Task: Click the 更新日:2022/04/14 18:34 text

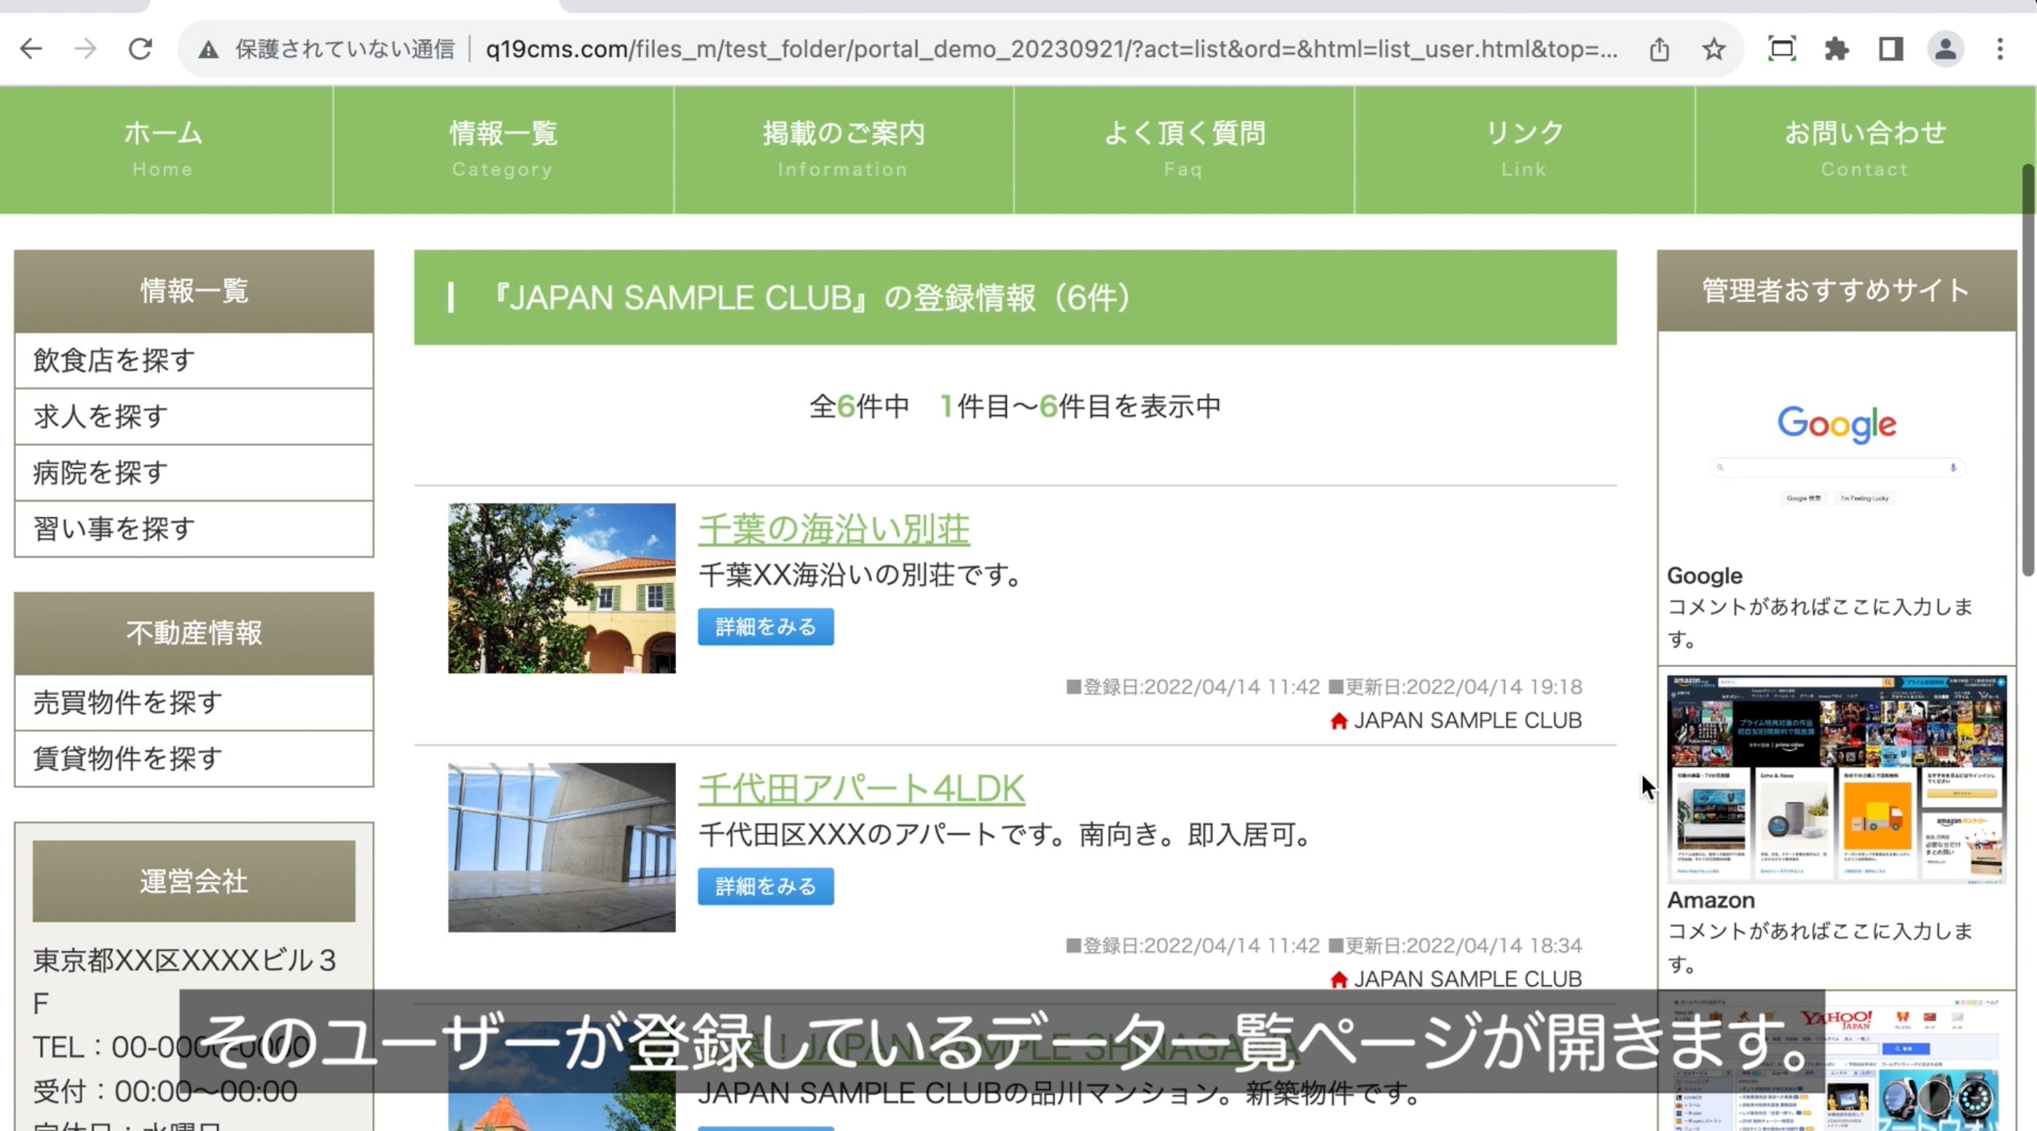Action: [x=1455, y=946]
